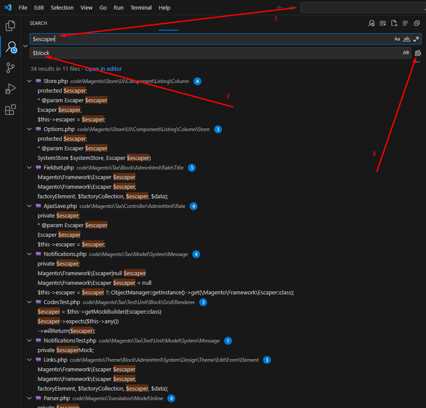The height and width of the screenshot is (408, 426).
Task: Click the '34 results in 11 files' summary
Action: [x=55, y=69]
